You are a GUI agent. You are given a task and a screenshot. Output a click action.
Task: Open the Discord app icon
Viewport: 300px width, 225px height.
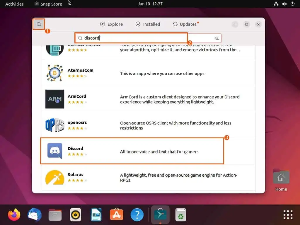[x=55, y=151]
